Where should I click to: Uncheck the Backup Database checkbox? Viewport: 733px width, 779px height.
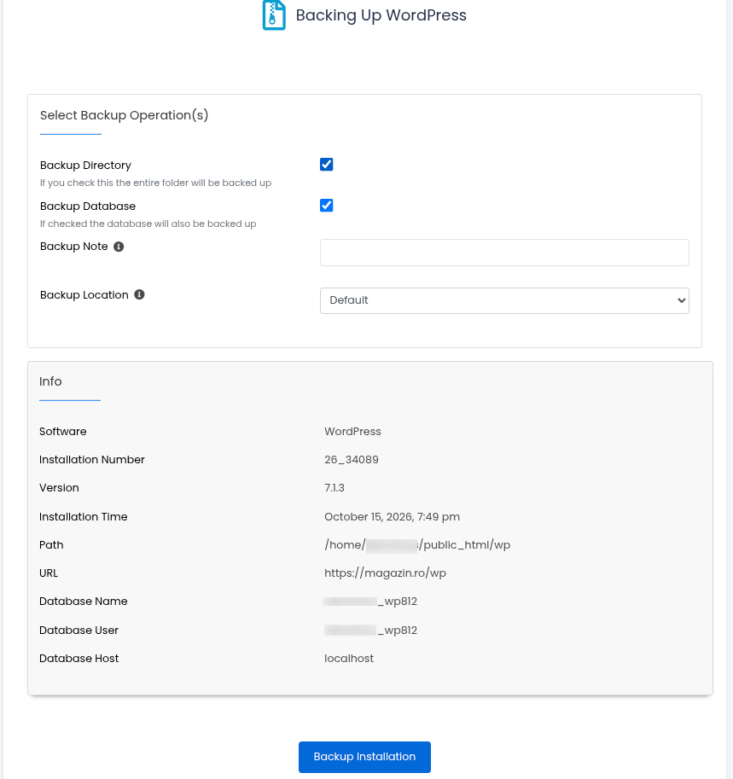pyautogui.click(x=327, y=205)
